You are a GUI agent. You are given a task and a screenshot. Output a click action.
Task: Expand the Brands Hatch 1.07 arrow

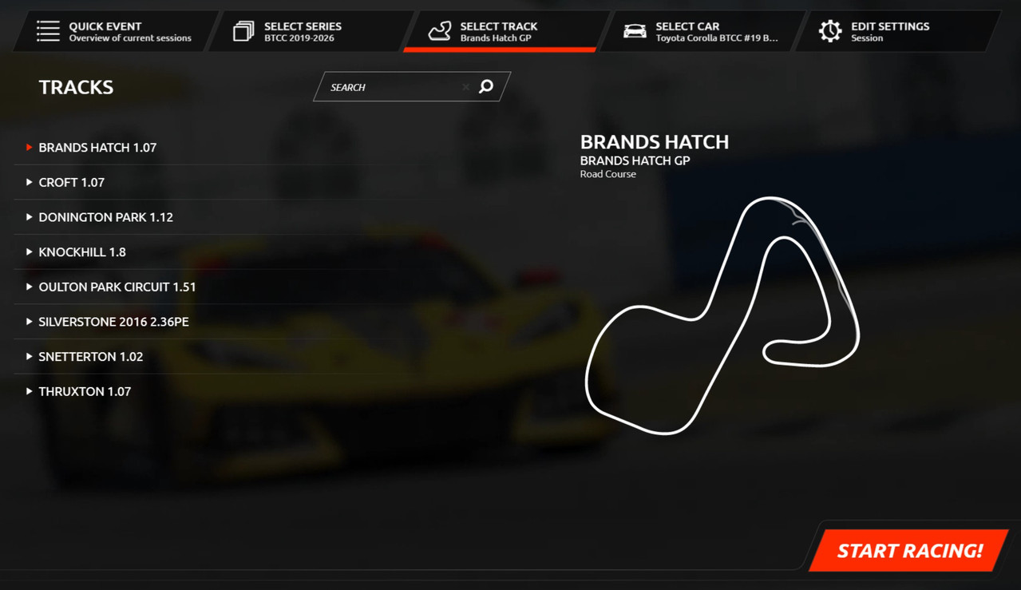pos(29,148)
